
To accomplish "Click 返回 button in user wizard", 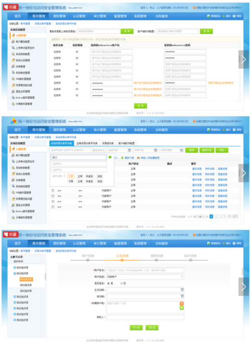I will [x=152, y=328].
